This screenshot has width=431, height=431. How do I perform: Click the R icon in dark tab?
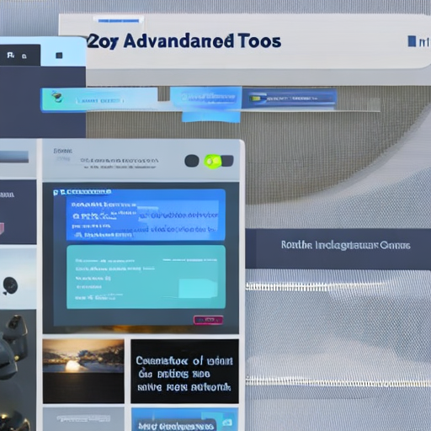pyautogui.click(x=11, y=56)
